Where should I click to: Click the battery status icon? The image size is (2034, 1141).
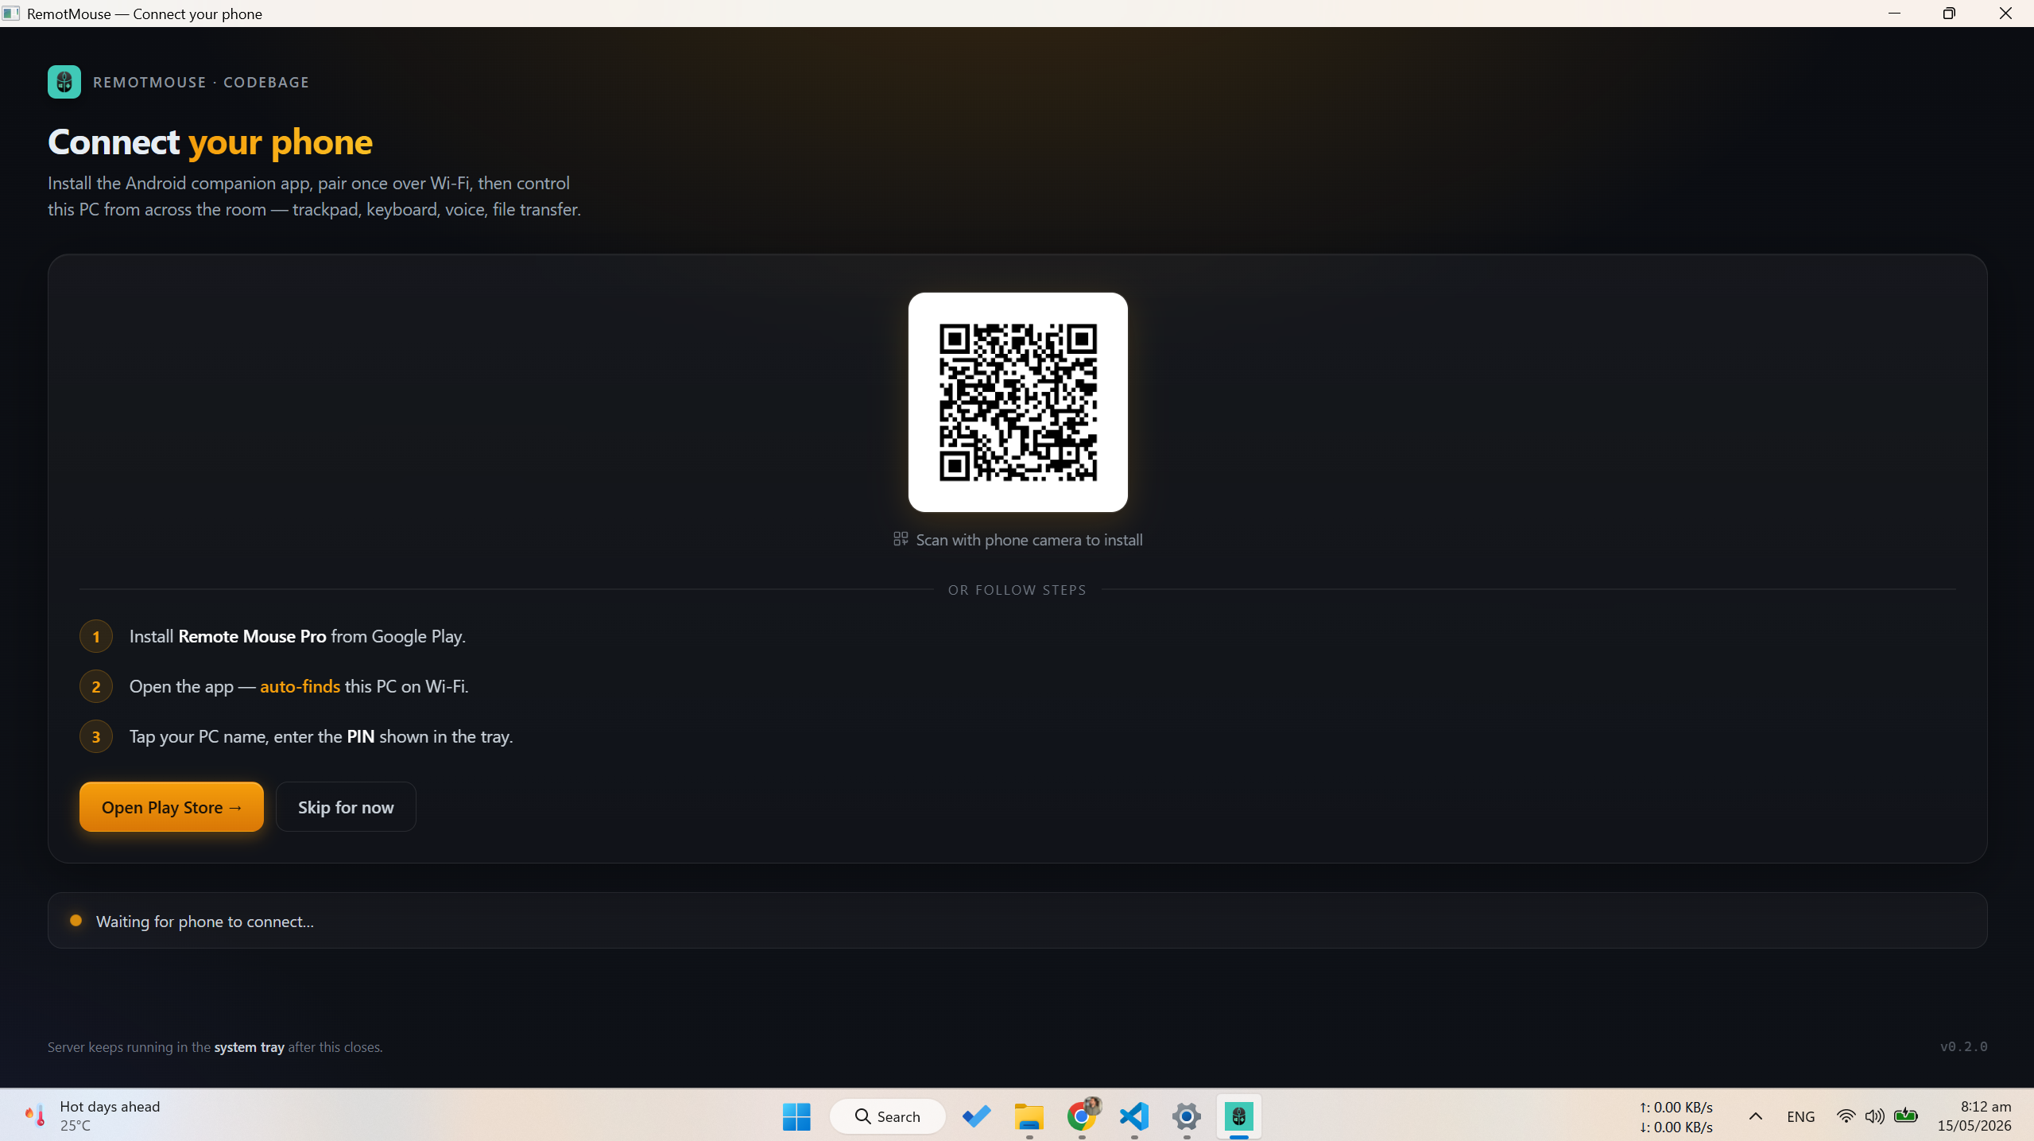pyautogui.click(x=1906, y=1116)
